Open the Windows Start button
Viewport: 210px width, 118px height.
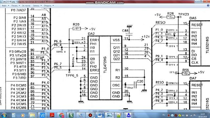coord(4,115)
